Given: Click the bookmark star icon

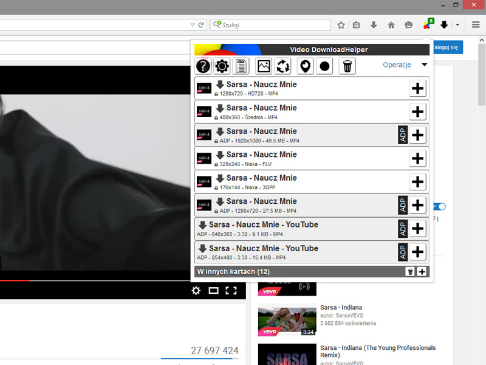Looking at the screenshot, I should pos(341,25).
